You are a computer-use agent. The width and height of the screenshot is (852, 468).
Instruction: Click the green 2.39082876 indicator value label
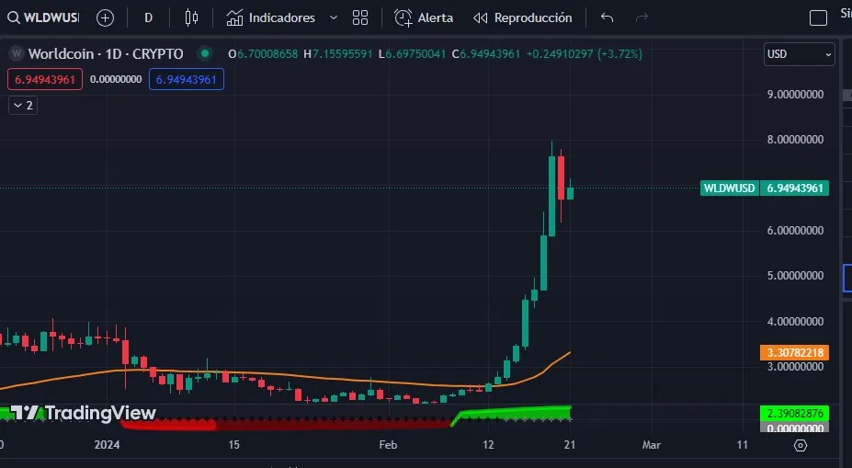[x=794, y=414]
